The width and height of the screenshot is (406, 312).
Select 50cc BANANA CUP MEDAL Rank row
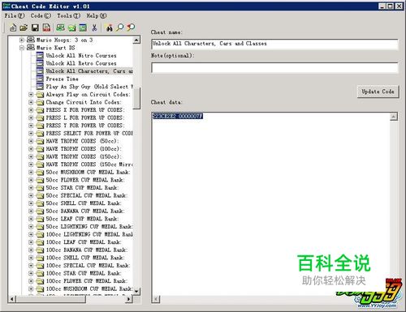click(x=85, y=212)
